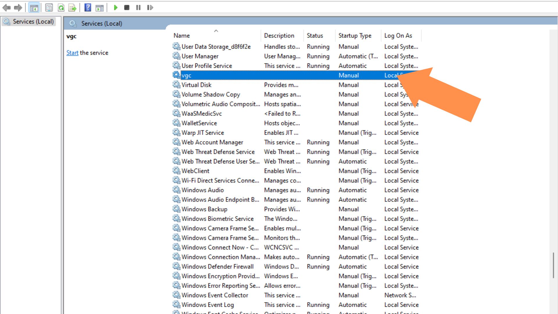Click the Export list toolbar icon

(x=72, y=7)
